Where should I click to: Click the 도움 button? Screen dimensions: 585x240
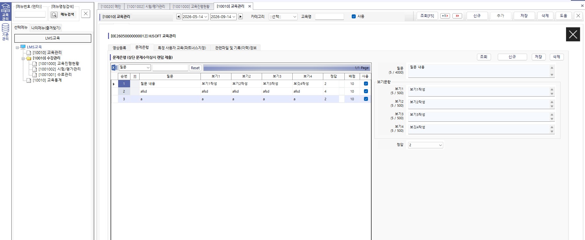point(564,16)
